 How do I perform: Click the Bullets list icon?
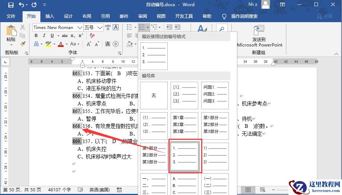pos(129,27)
